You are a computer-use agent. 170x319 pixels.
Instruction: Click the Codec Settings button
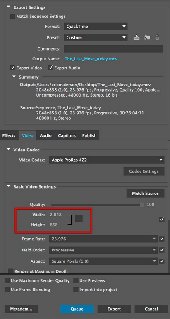(x=144, y=171)
